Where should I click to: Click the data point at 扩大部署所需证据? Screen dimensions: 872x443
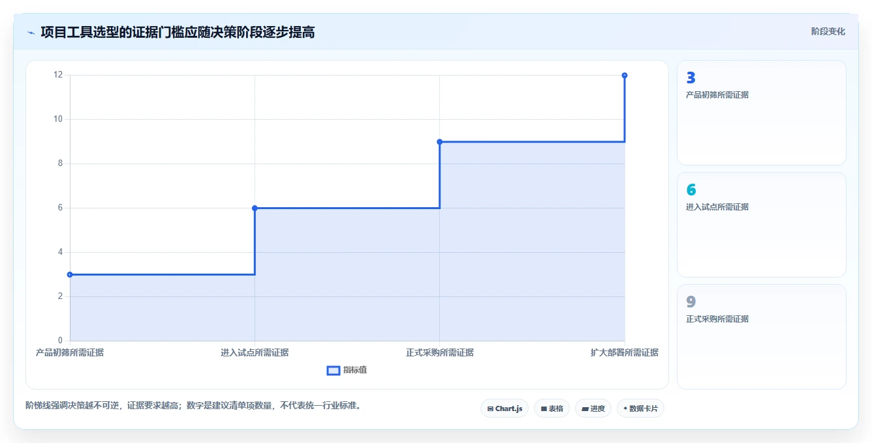625,76
